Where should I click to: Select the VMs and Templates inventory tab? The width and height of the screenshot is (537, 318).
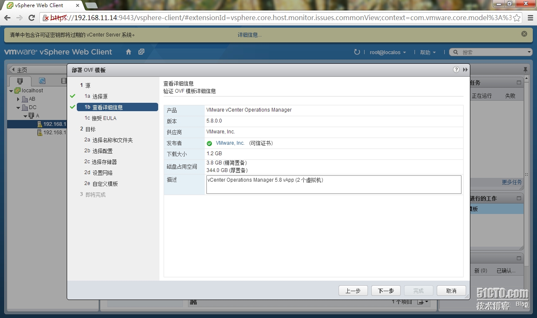pos(42,81)
